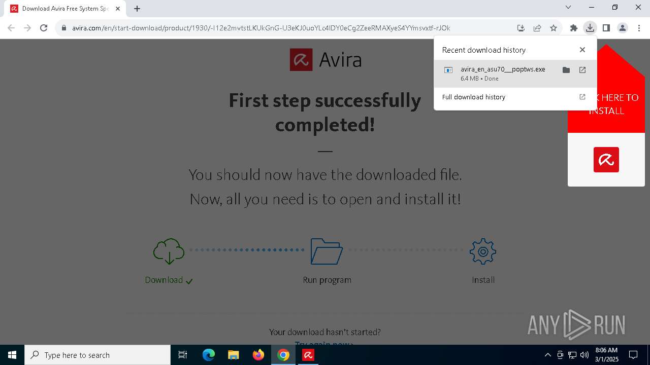Click the address bar URL
This screenshot has width=650, height=365.
coord(261,28)
